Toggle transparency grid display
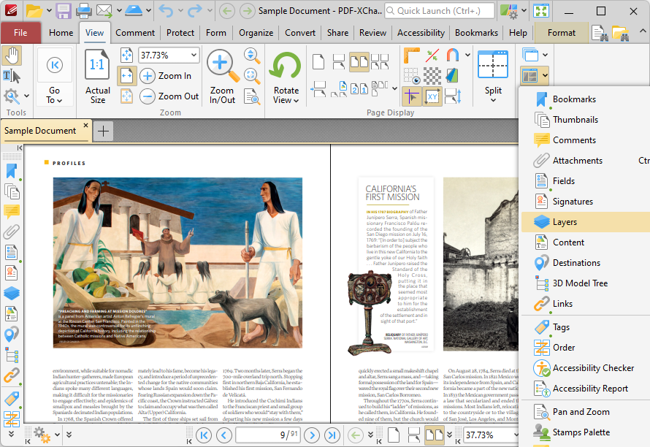This screenshot has width=650, height=447. 432,76
